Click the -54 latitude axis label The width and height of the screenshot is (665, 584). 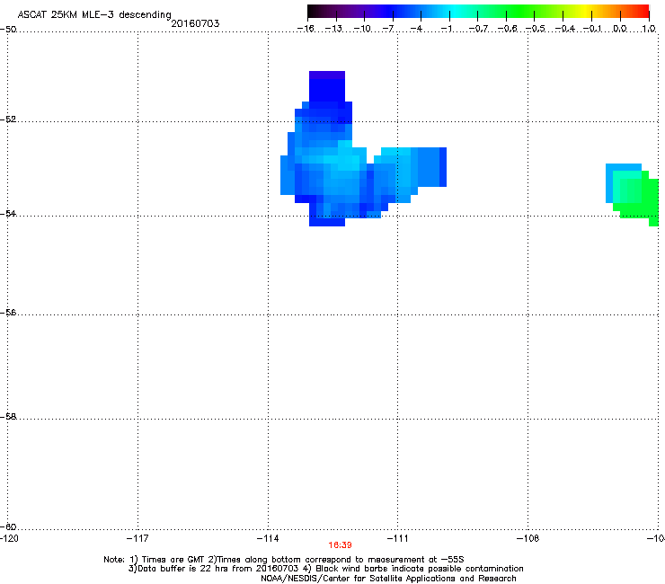[x=8, y=213]
